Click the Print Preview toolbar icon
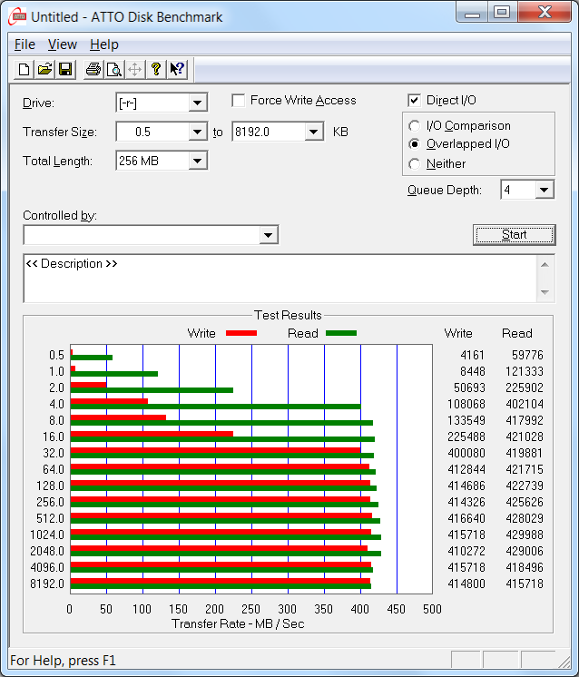 [114, 70]
